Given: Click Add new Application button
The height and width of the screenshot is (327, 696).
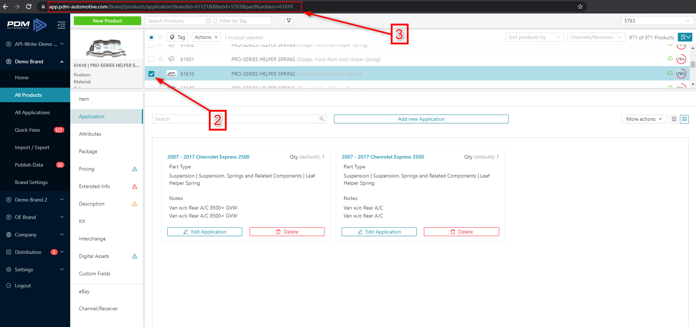Looking at the screenshot, I should pos(421,119).
